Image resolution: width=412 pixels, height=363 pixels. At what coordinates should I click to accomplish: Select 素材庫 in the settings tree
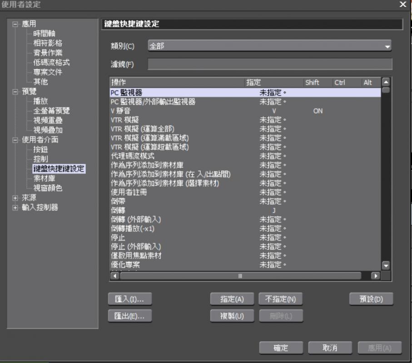click(x=44, y=179)
